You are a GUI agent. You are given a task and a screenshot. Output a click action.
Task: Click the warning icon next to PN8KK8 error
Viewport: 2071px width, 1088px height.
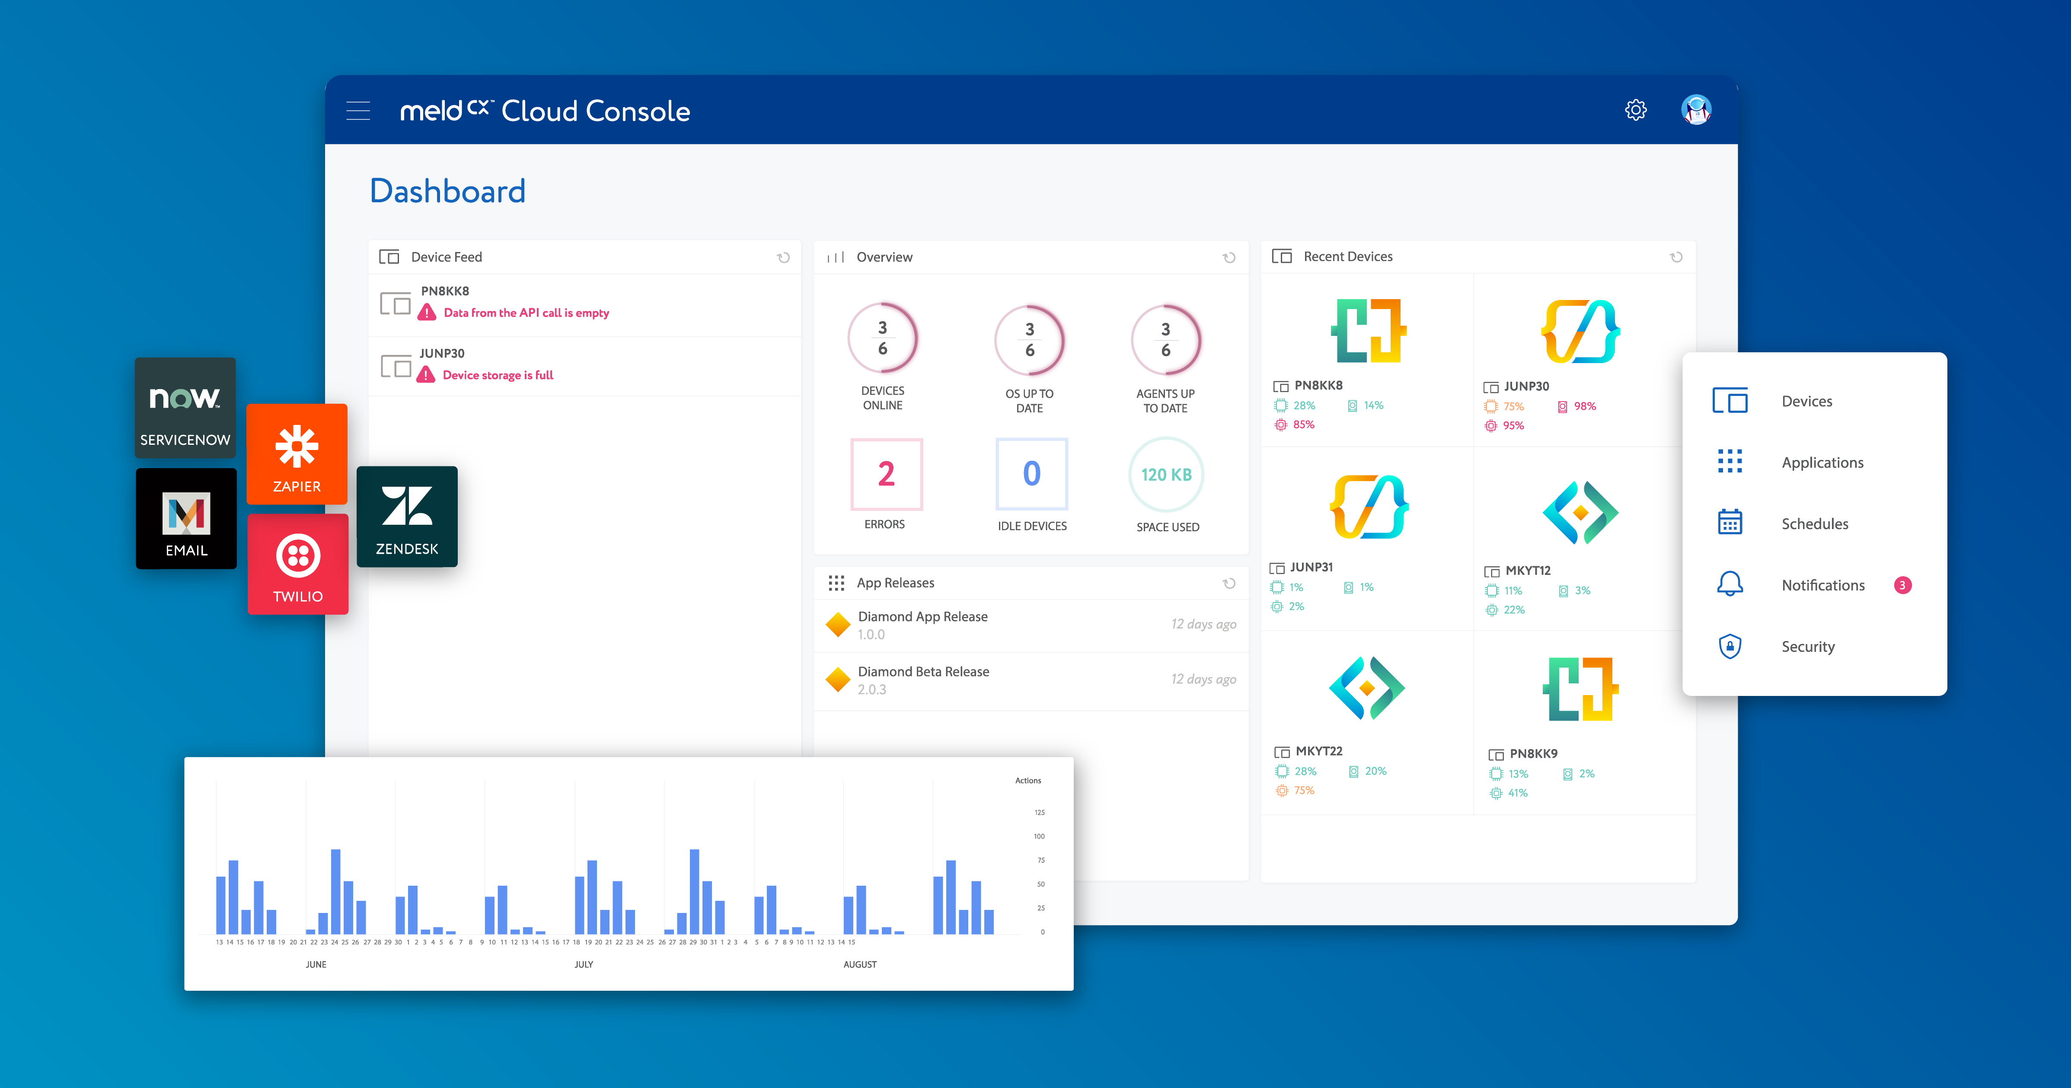[427, 312]
